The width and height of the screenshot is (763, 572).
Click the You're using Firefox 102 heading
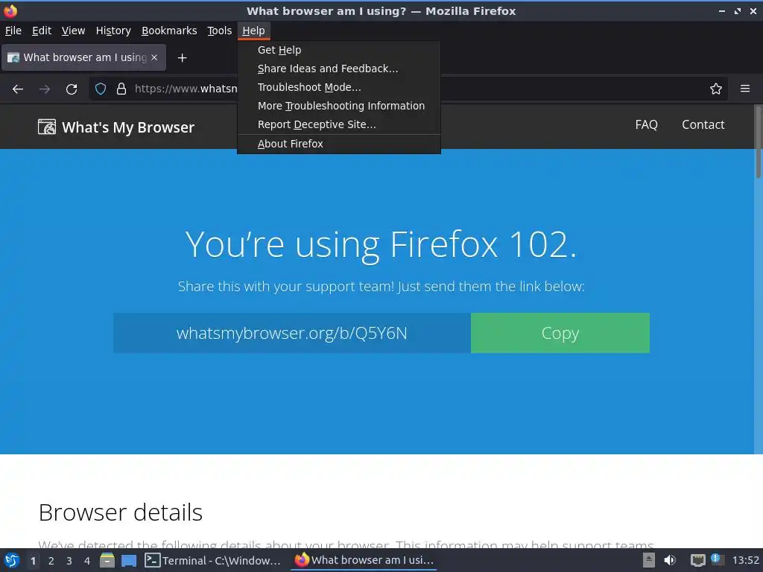(x=381, y=244)
